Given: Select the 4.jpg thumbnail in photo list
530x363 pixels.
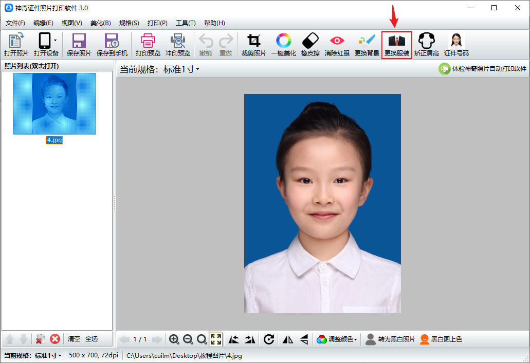Looking at the screenshot, I should (54, 103).
